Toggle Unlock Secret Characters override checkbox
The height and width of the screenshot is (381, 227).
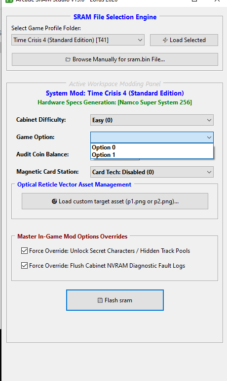point(24,251)
